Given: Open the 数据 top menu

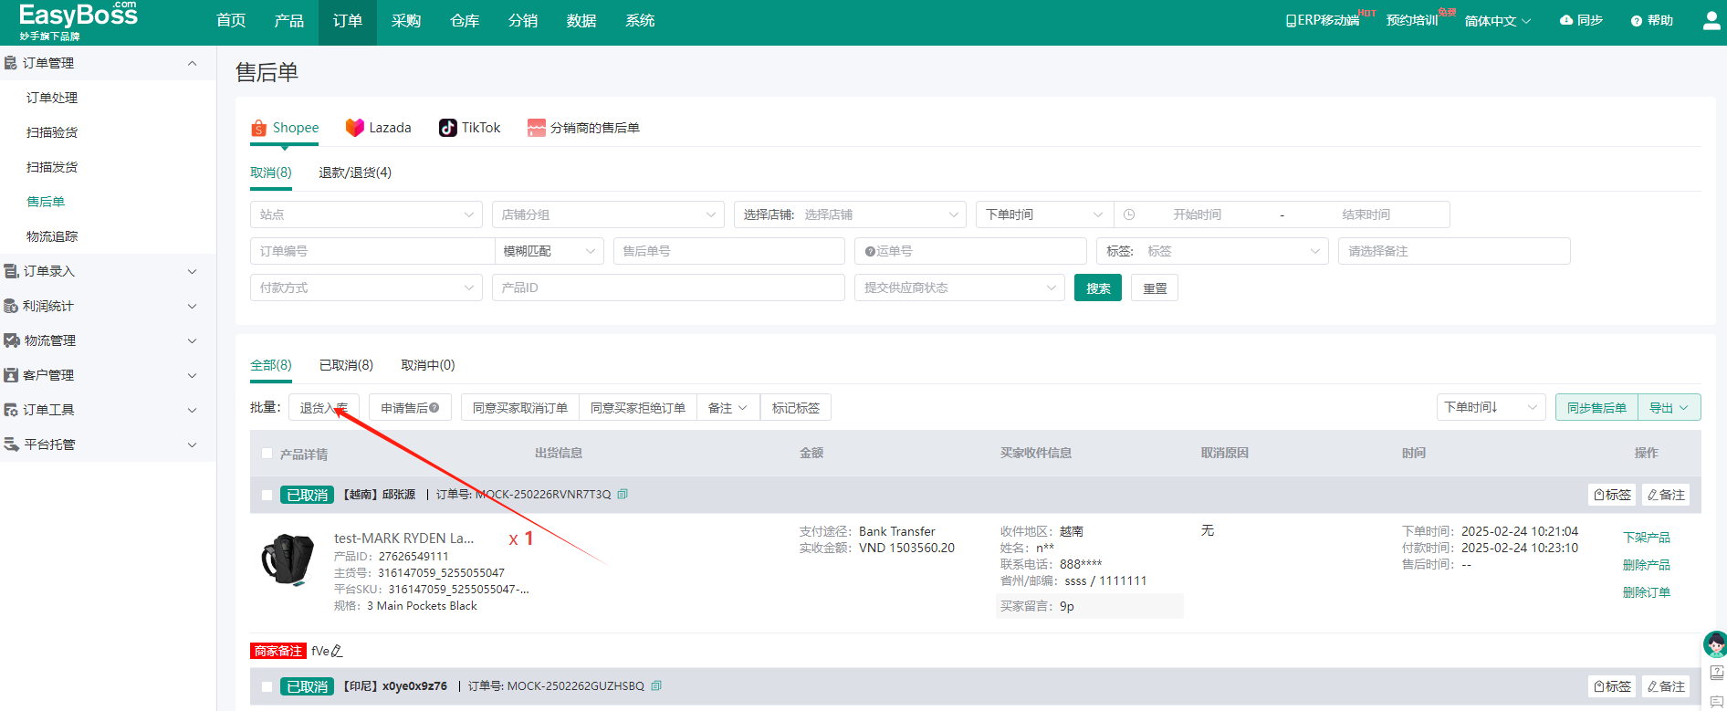Looking at the screenshot, I should [x=581, y=21].
